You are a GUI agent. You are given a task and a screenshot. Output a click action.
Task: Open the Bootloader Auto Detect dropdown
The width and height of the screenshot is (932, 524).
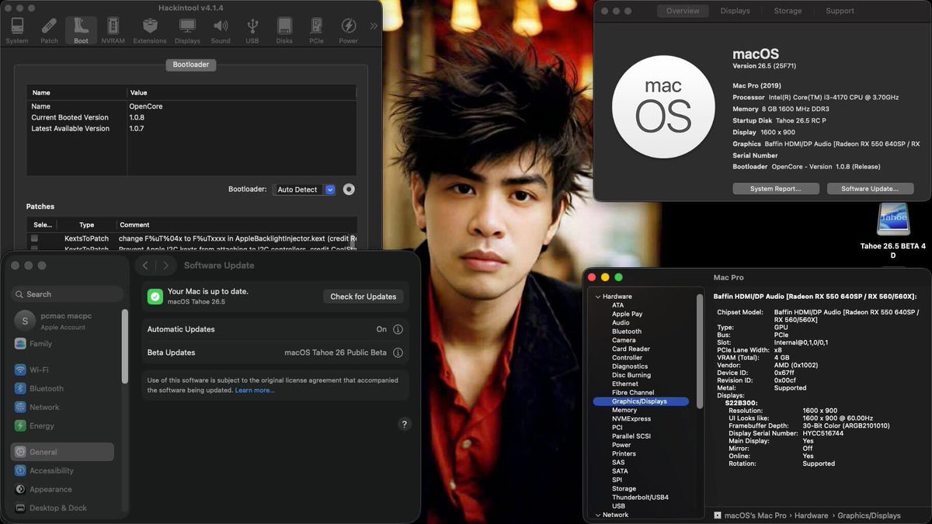click(x=304, y=189)
